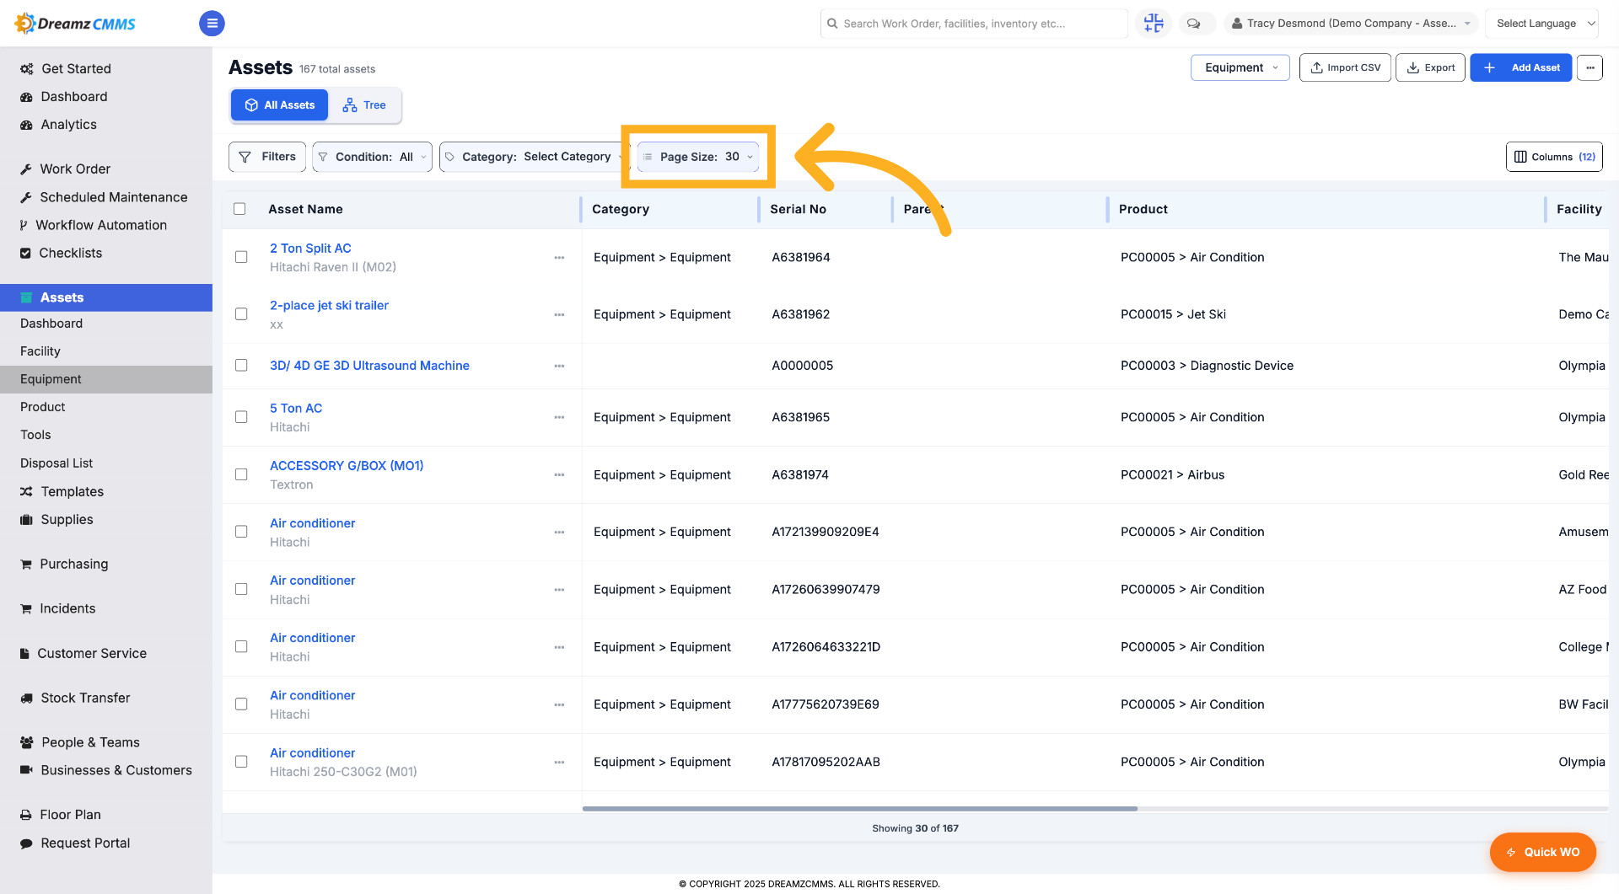
Task: Open the chat messages icon
Action: coord(1193,24)
